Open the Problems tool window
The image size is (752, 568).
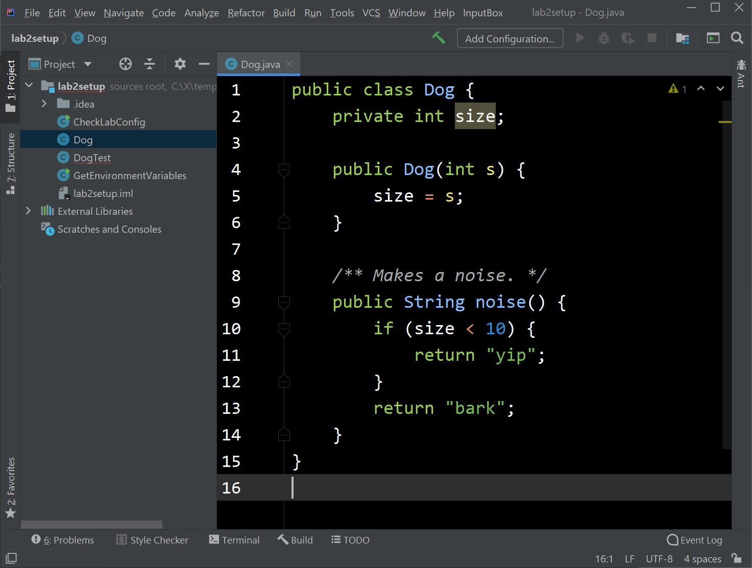tap(63, 540)
